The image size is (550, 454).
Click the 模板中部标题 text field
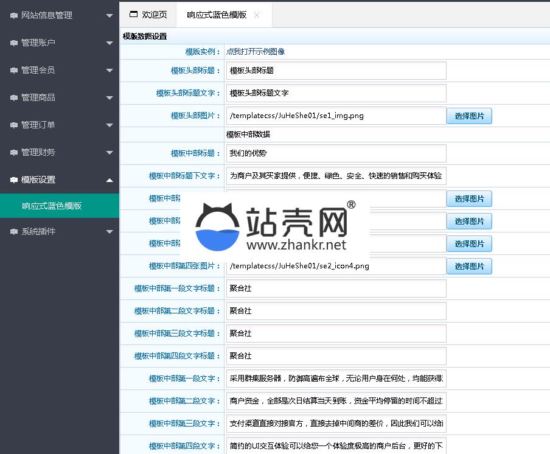coord(336,153)
